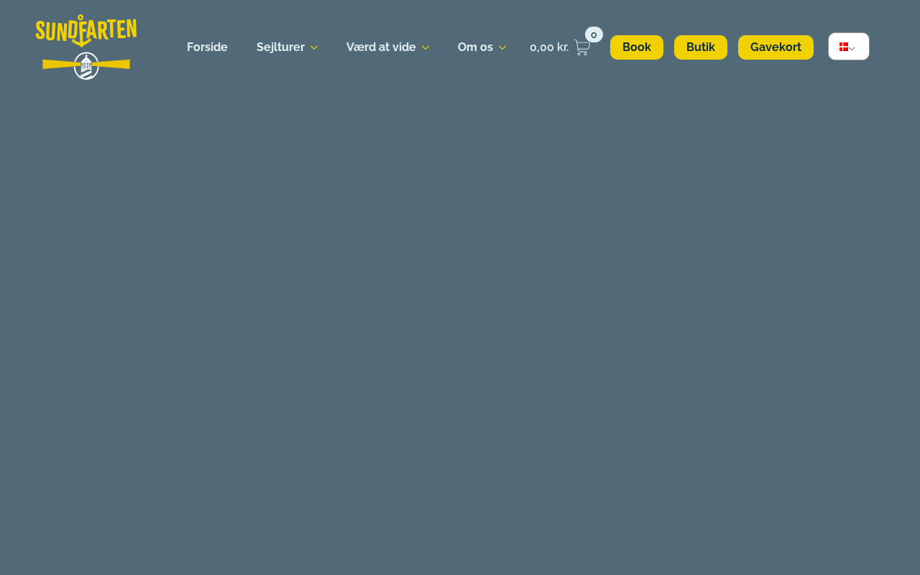
Task: Click the lighthouse emblem in the logo
Action: [86, 66]
